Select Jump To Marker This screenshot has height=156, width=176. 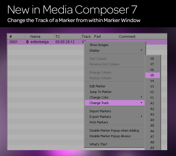(x=100, y=92)
